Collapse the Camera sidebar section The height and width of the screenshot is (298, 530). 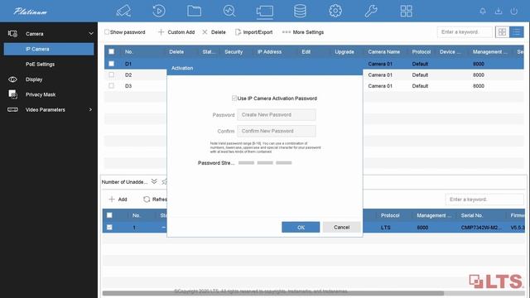point(91,33)
